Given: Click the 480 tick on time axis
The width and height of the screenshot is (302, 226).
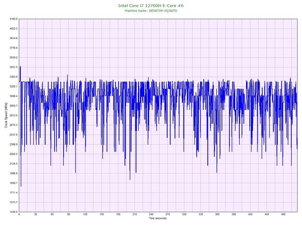Looking at the screenshot, I should point(284,214).
